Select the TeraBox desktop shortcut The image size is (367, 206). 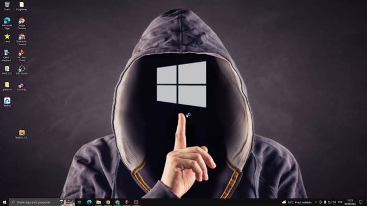coord(7,102)
